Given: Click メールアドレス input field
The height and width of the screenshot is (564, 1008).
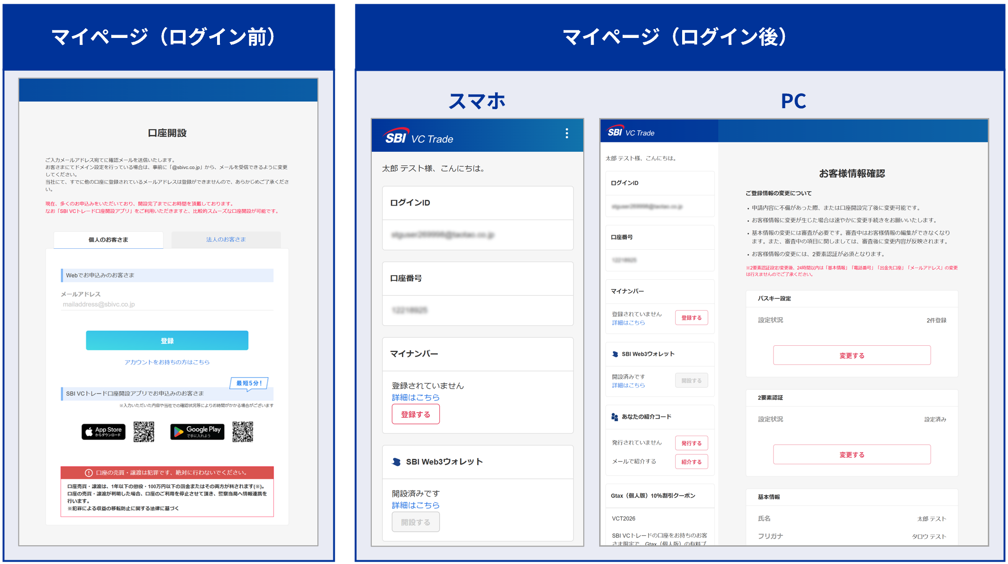Looking at the screenshot, I should [x=167, y=304].
